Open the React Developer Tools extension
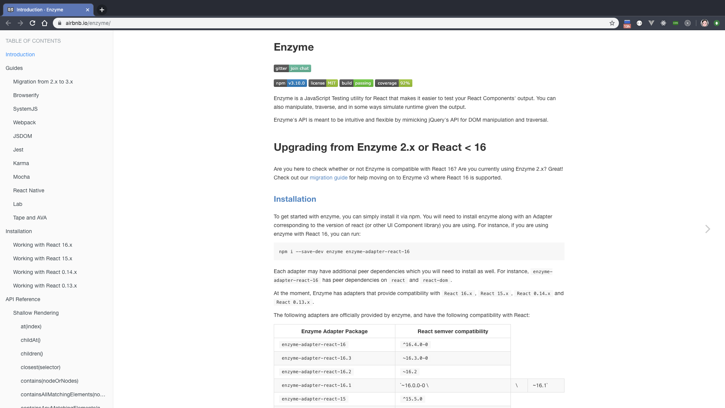The image size is (725, 408). [x=663, y=23]
